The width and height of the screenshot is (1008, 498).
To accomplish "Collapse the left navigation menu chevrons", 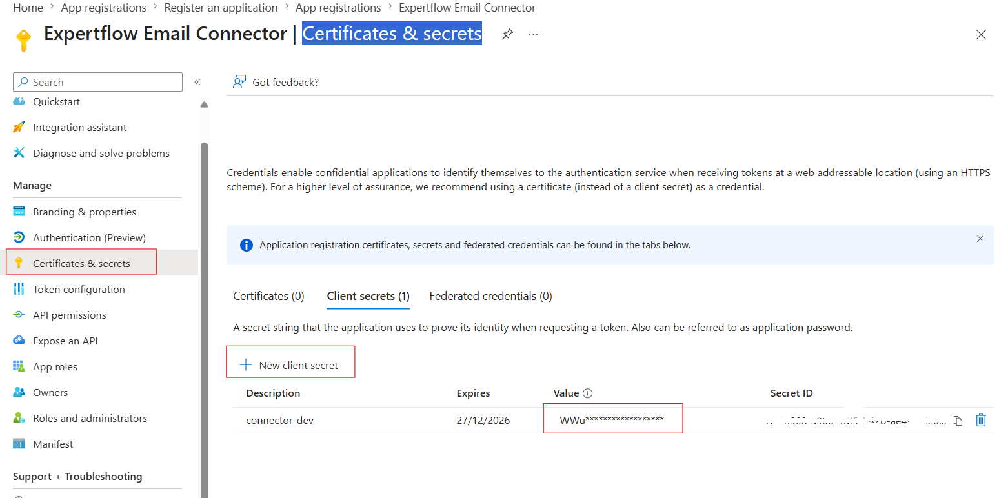I will 197,82.
